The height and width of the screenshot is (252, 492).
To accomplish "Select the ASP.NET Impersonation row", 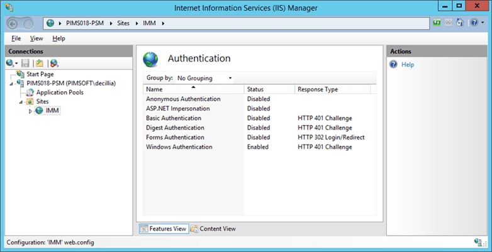I will [x=260, y=109].
